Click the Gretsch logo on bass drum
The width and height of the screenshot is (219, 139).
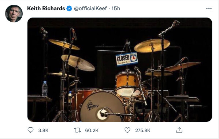(92, 106)
